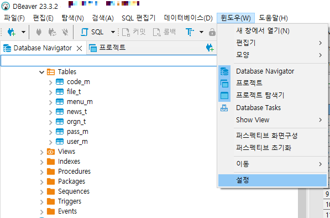Image resolution: width=330 pixels, height=218 pixels.
Task: Open the 모양 submenu
Action: (273, 55)
